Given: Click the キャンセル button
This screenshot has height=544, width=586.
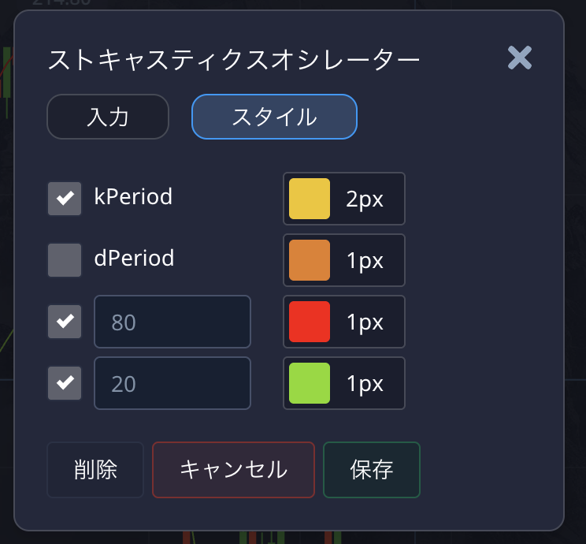Looking at the screenshot, I should click(233, 470).
